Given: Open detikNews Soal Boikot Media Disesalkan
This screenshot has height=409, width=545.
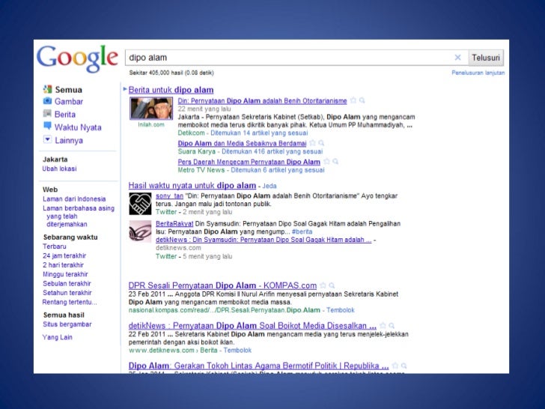Looking at the screenshot, I should 252,326.
